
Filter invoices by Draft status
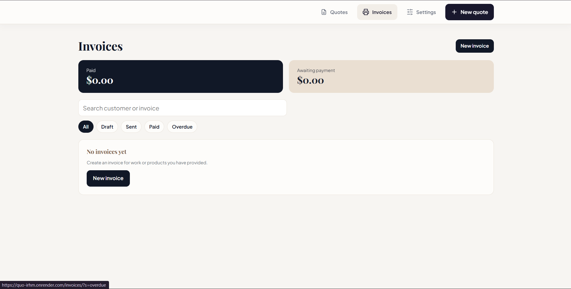coord(107,127)
